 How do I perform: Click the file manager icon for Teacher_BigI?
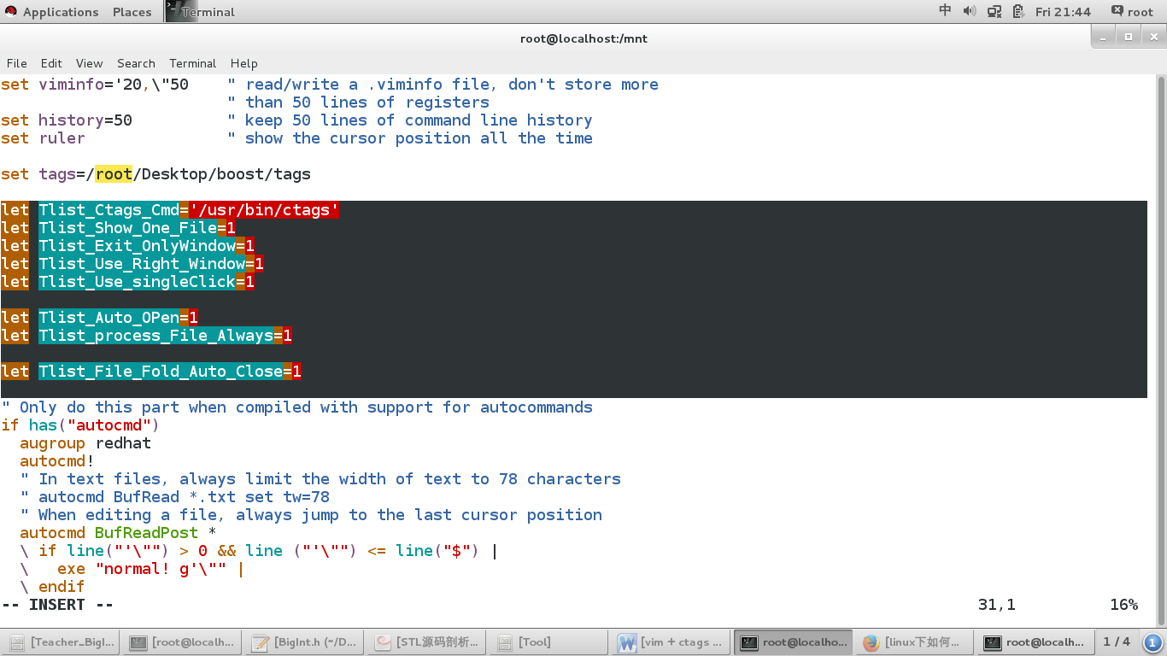[x=16, y=642]
